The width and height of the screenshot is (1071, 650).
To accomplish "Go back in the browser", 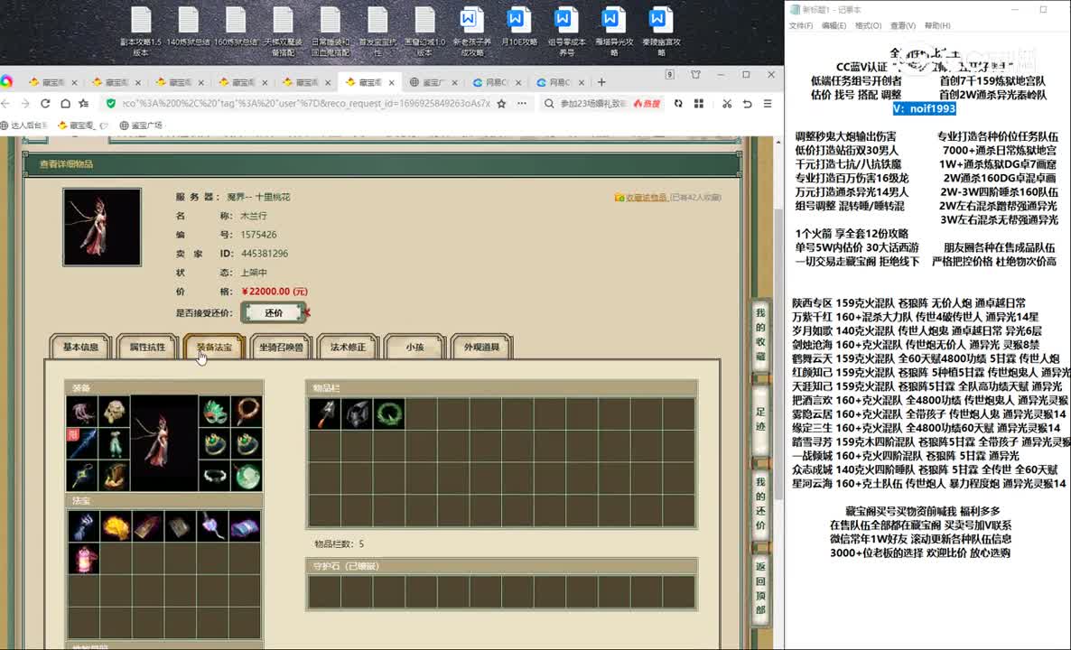I will (6, 104).
